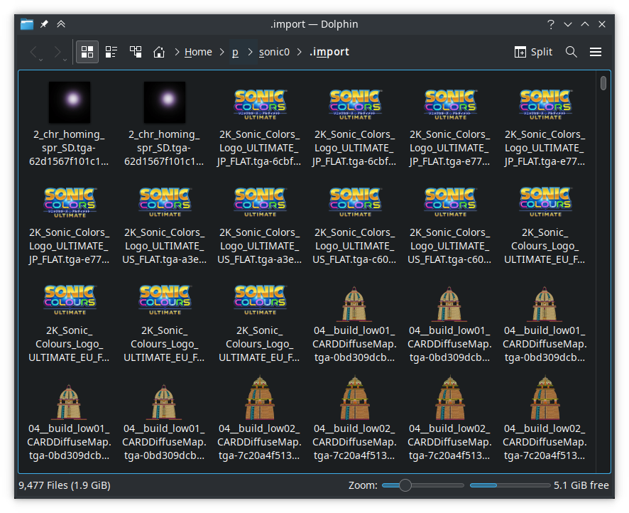Adjust the icon Zoom slider
The width and height of the screenshot is (629, 513).
pos(423,485)
